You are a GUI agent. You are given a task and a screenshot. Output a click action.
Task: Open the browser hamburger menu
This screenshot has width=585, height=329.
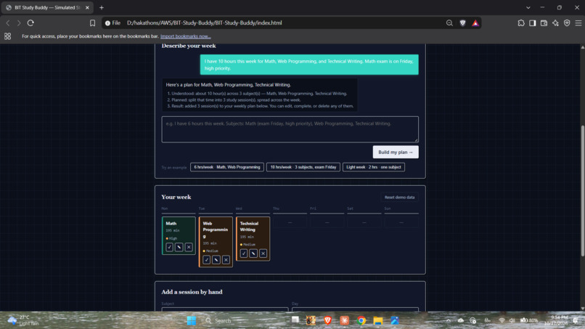pos(578,23)
